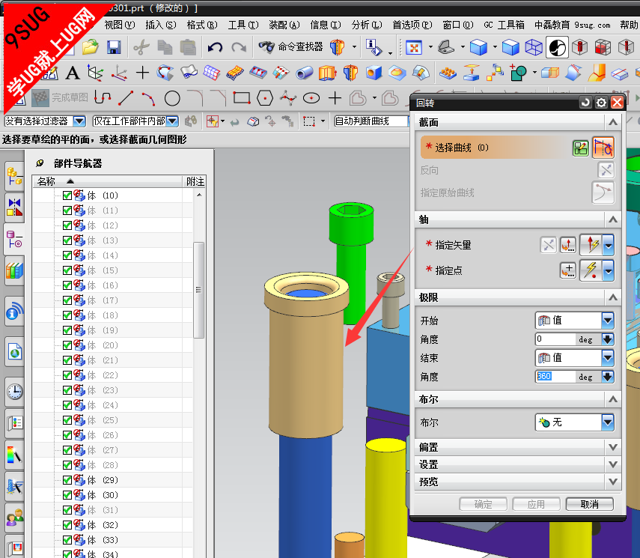
Task: Open the 回转 dialog settings gear
Action: coord(601,103)
